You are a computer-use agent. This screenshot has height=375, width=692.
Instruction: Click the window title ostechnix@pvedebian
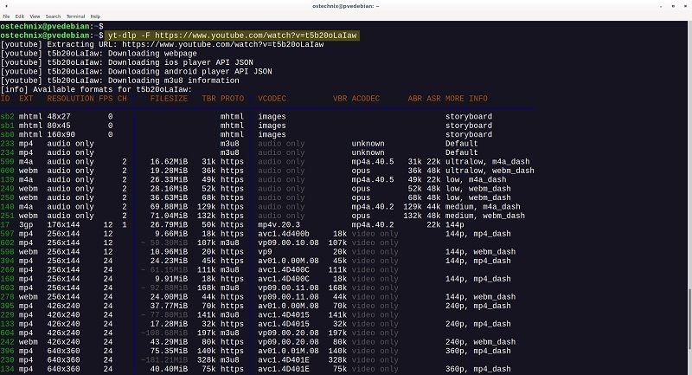[x=345, y=5]
